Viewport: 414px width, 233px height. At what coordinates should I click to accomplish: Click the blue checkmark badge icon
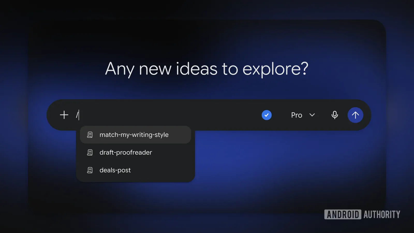[267, 115]
